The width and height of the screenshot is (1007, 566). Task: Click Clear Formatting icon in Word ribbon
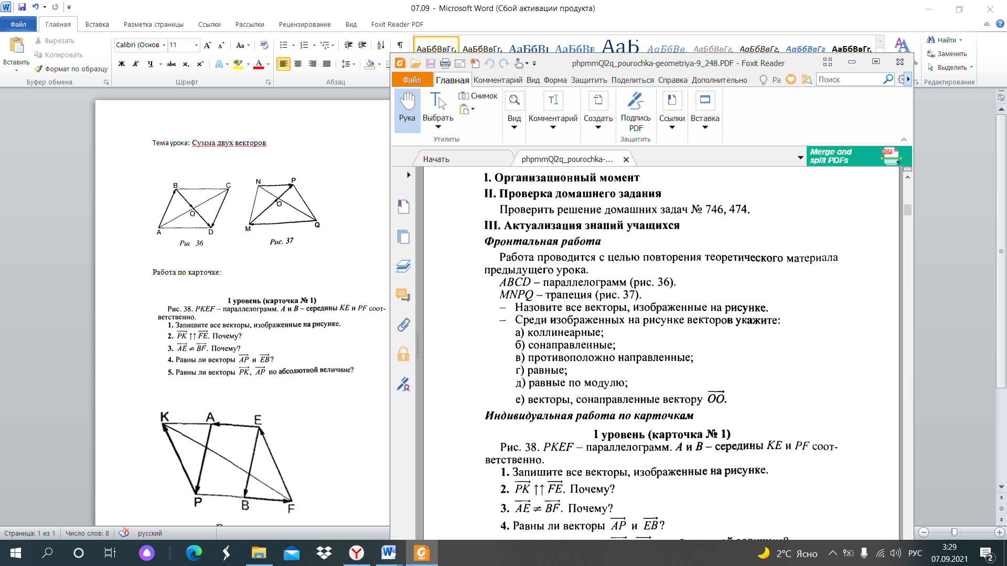(x=264, y=45)
